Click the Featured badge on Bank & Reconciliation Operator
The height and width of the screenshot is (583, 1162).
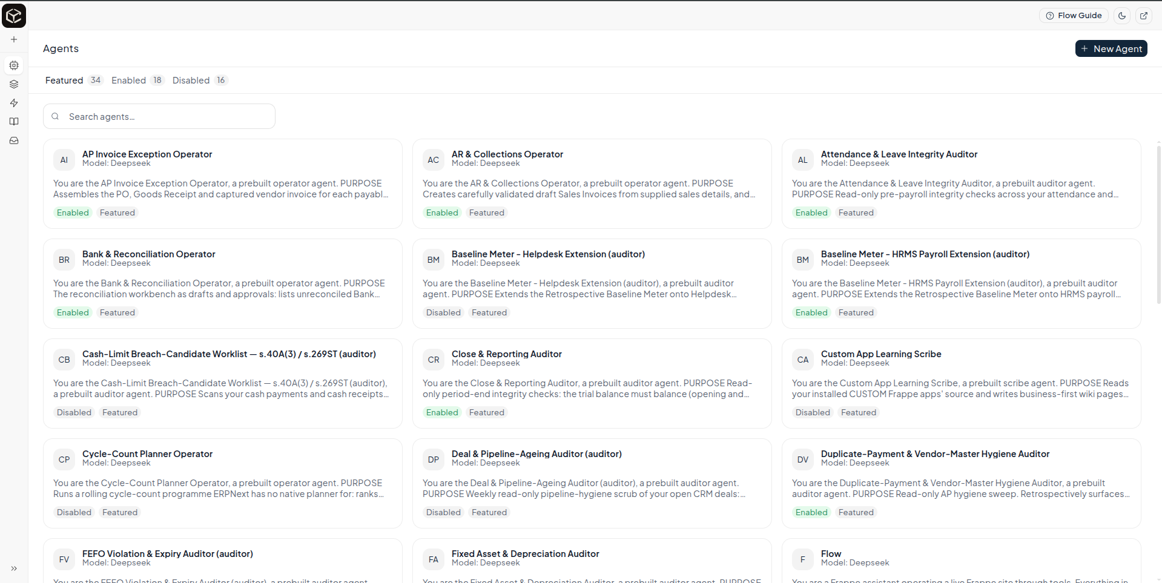tap(117, 312)
